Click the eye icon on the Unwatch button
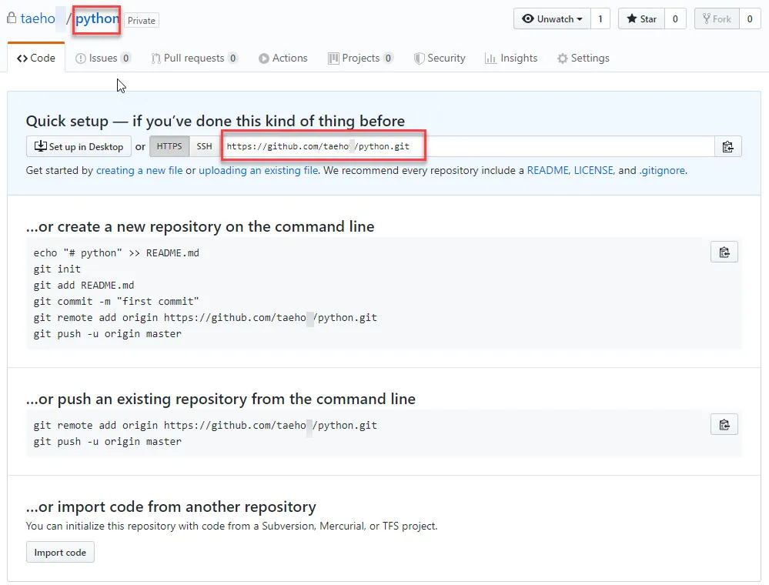 point(530,18)
